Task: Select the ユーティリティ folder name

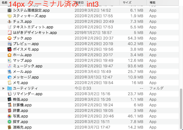Action: point(25,88)
